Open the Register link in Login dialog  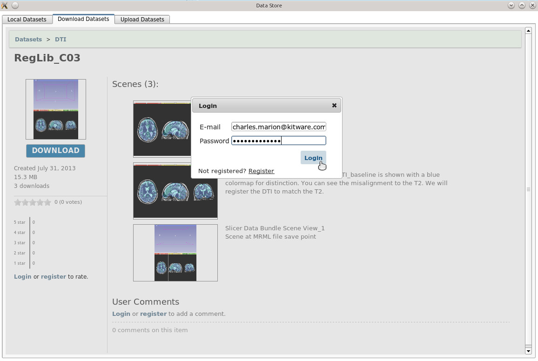261,171
